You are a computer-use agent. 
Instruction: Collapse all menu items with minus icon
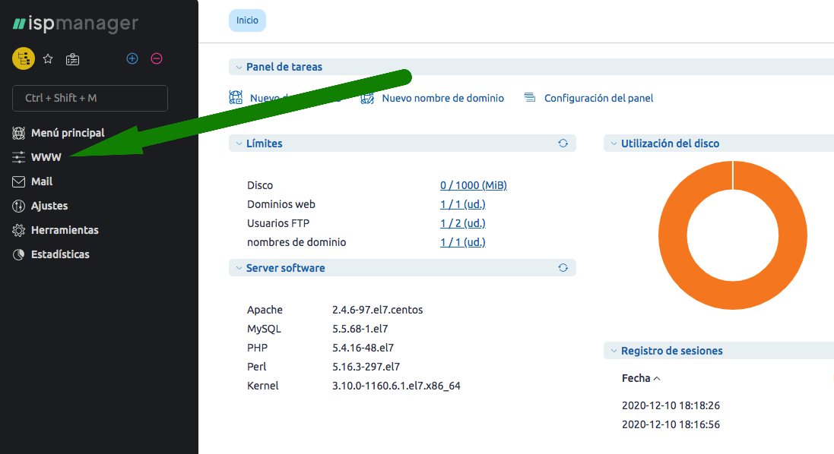click(x=157, y=58)
